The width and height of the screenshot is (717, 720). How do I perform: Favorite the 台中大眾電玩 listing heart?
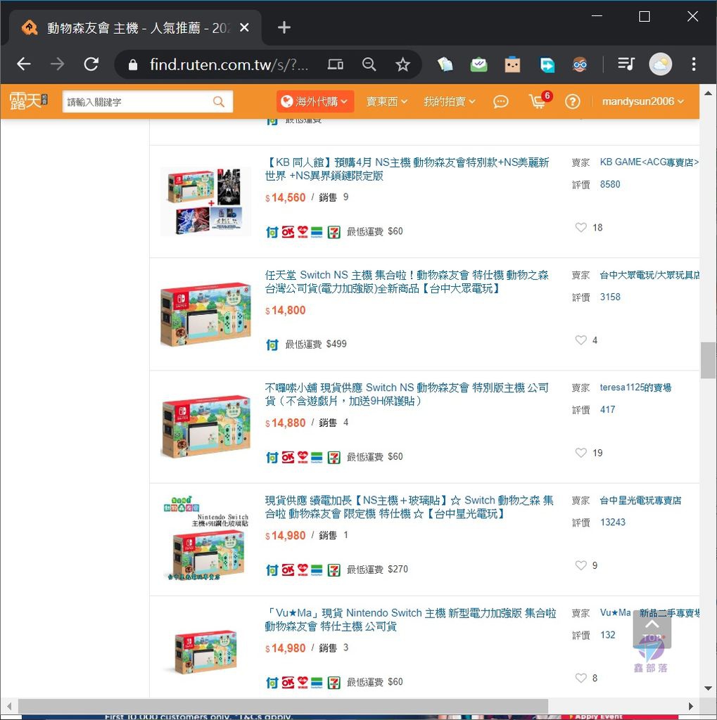(581, 340)
